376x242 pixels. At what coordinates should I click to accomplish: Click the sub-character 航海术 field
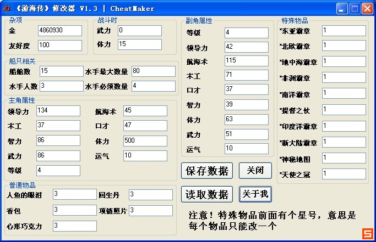click(x=246, y=60)
